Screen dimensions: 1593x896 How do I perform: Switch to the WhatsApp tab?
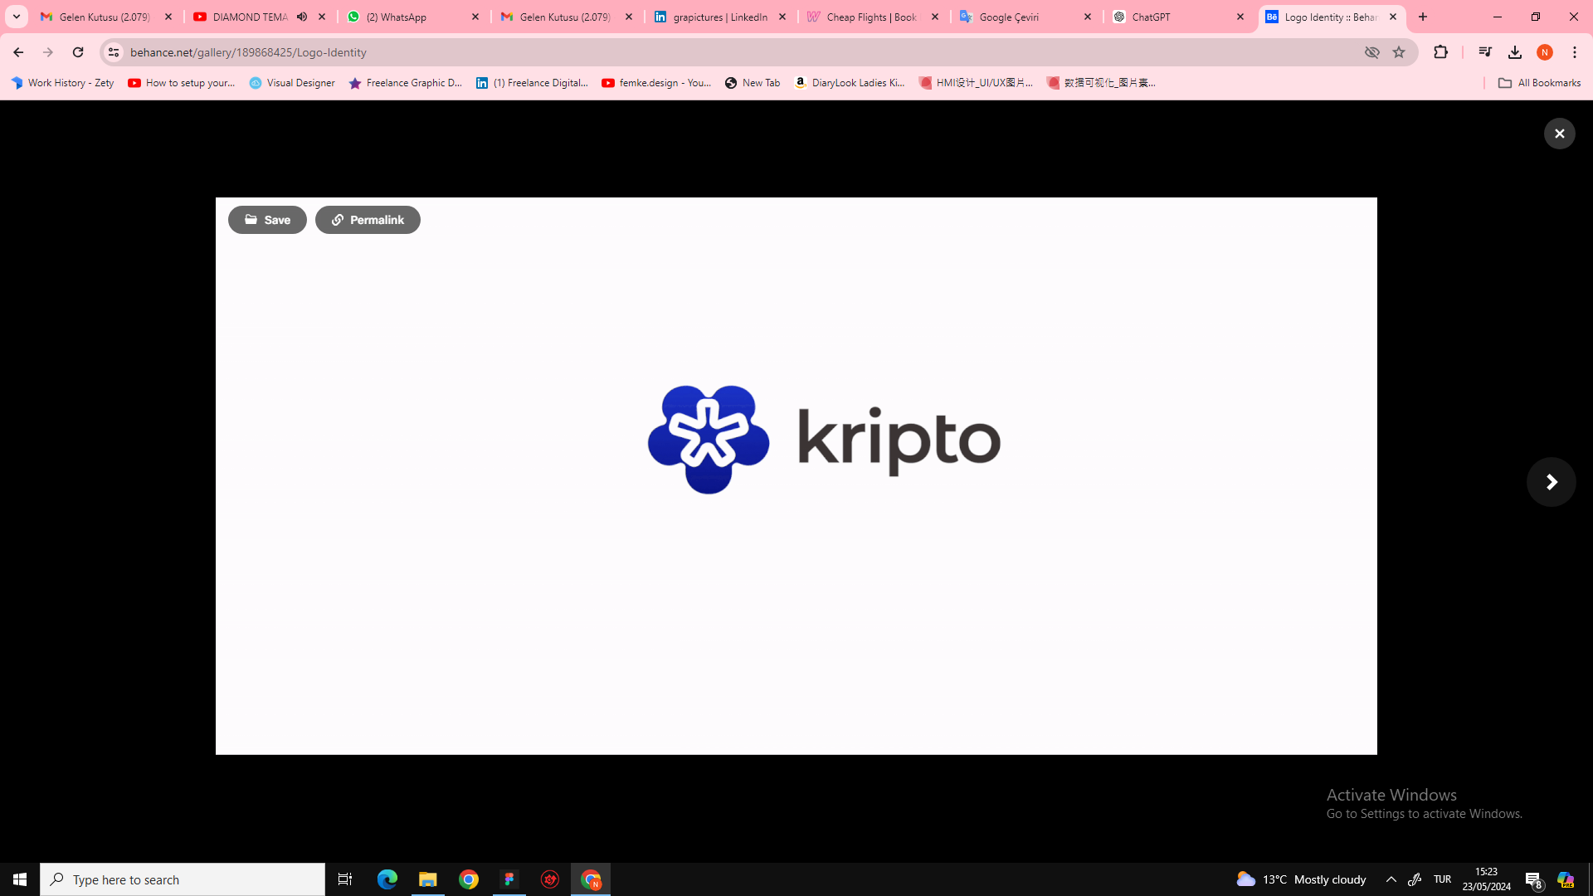pos(405,17)
